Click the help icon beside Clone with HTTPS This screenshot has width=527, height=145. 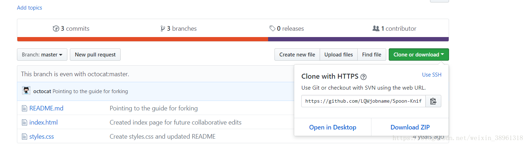tap(364, 77)
